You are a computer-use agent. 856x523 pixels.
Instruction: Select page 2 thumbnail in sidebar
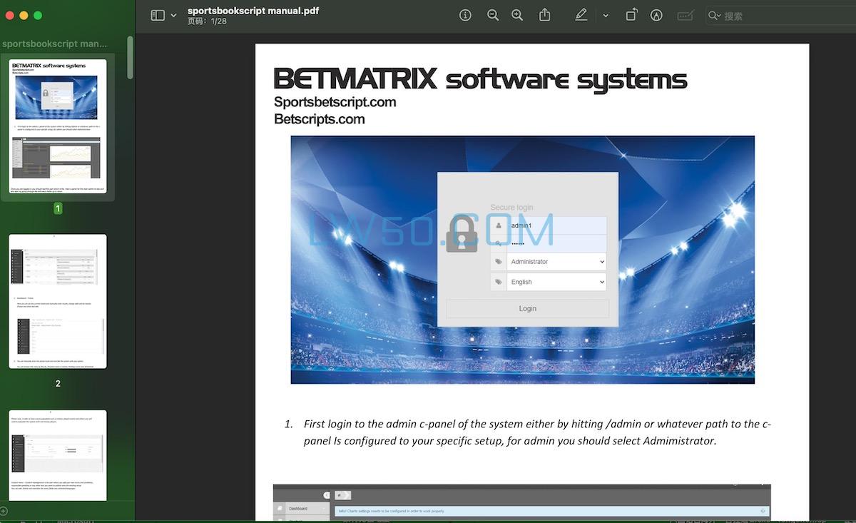click(x=58, y=301)
